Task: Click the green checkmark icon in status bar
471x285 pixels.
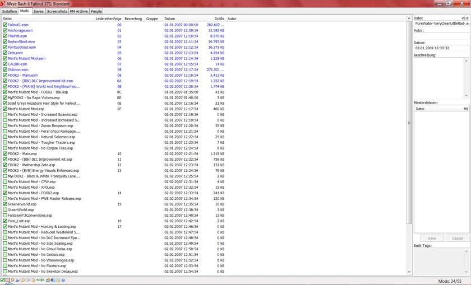Action: 2,280
